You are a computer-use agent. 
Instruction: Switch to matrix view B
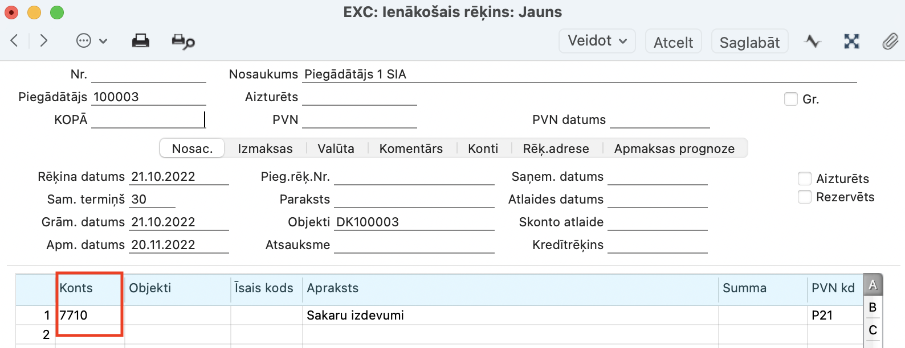[x=873, y=308]
